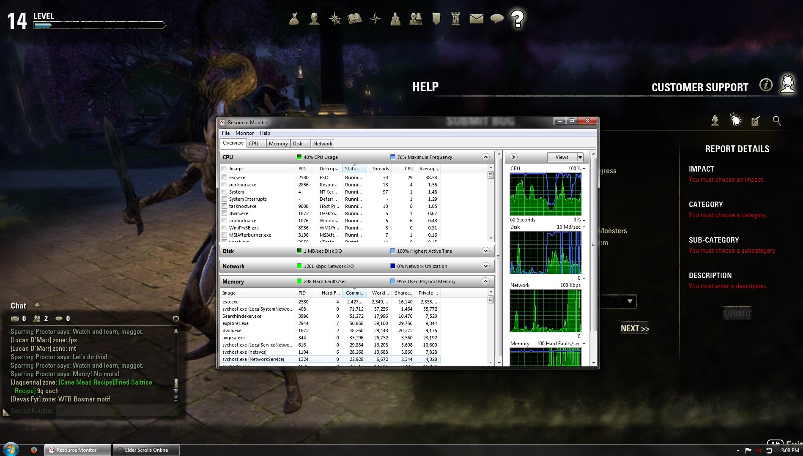Screen dimensions: 803x456
Task: Check the perfmon.exe process checkbox
Action: pos(225,185)
